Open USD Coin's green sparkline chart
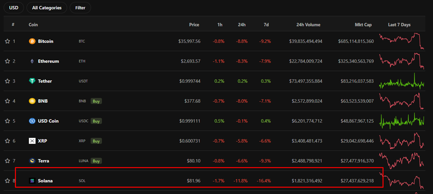 401,121
